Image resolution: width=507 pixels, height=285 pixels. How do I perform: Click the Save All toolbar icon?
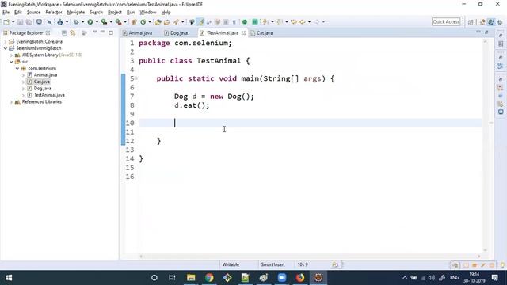pyautogui.click(x=29, y=22)
